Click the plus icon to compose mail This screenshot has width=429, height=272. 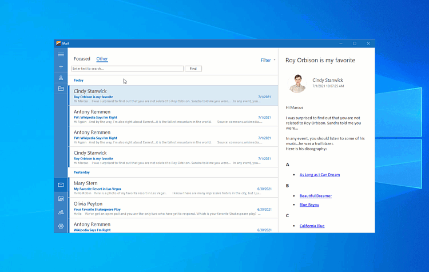click(x=61, y=66)
